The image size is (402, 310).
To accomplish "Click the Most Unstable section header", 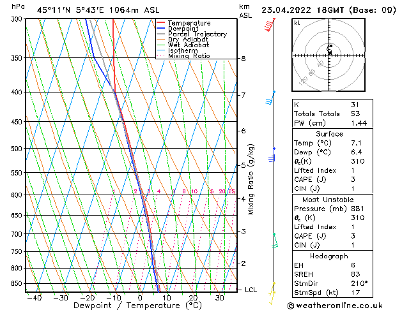I will 328,200.
